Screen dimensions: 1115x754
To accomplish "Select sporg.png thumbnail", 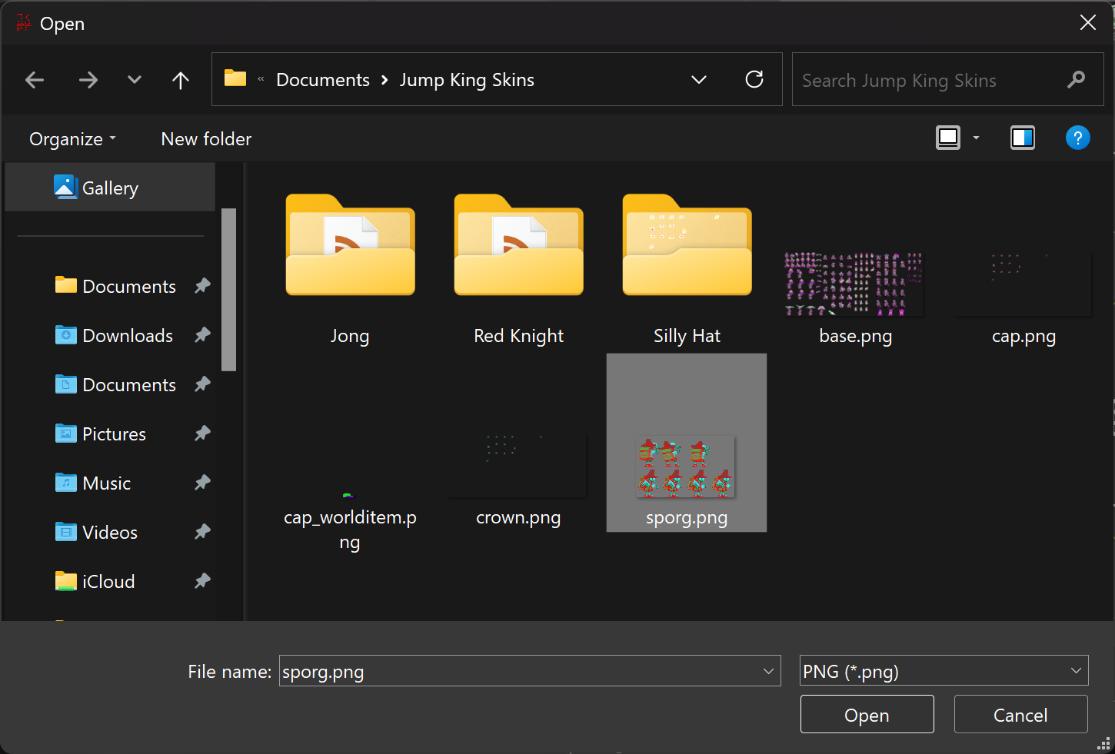I will click(x=687, y=467).
